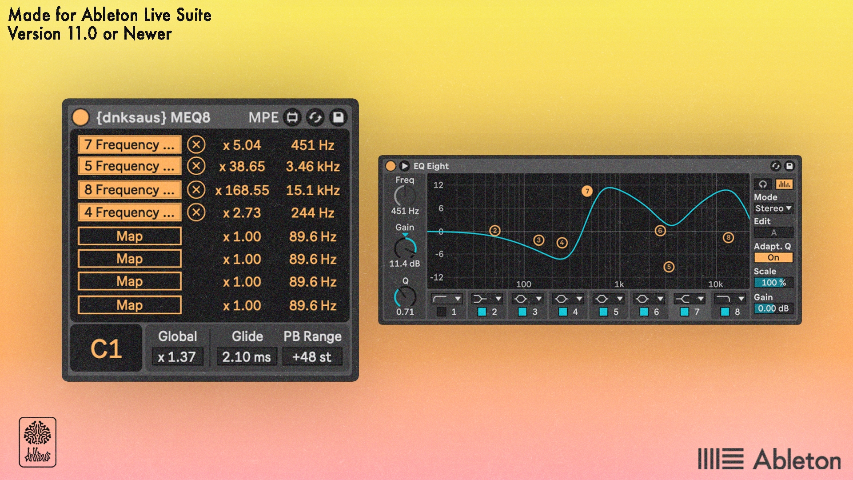
Task: Open band 8 filter type dropdown
Action: tap(730, 299)
